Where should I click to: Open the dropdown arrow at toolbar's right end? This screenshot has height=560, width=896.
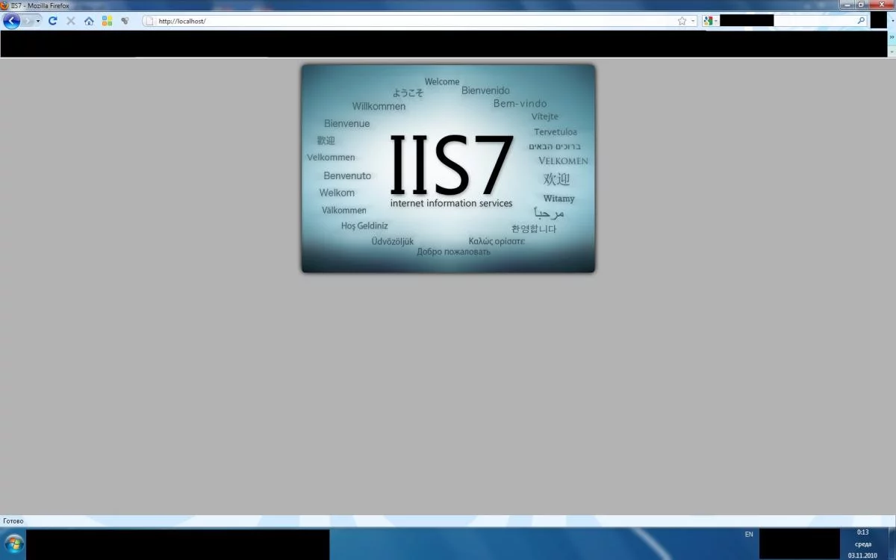[892, 21]
